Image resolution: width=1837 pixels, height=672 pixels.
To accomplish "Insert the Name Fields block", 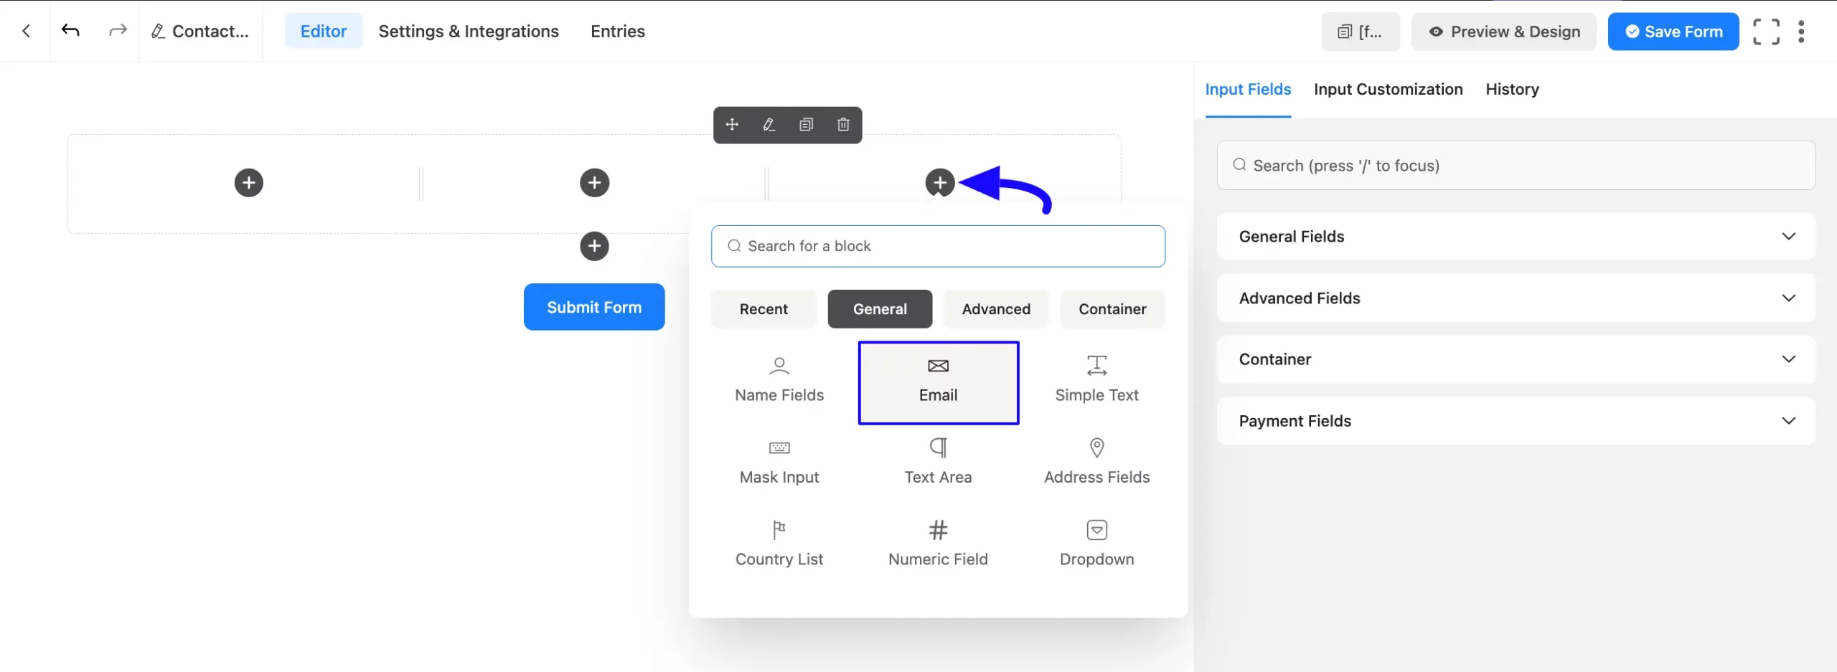I will tap(779, 382).
